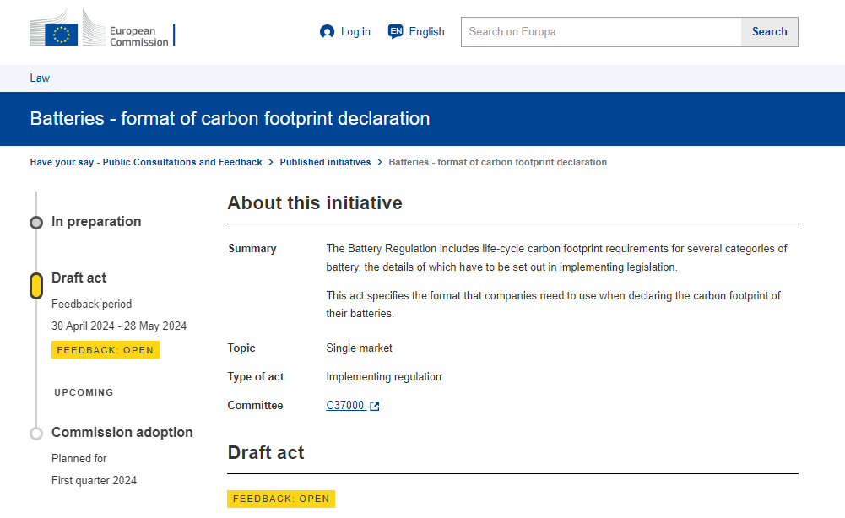This screenshot has width=845, height=518.
Task: Click the Planned for label
Action: (x=79, y=459)
